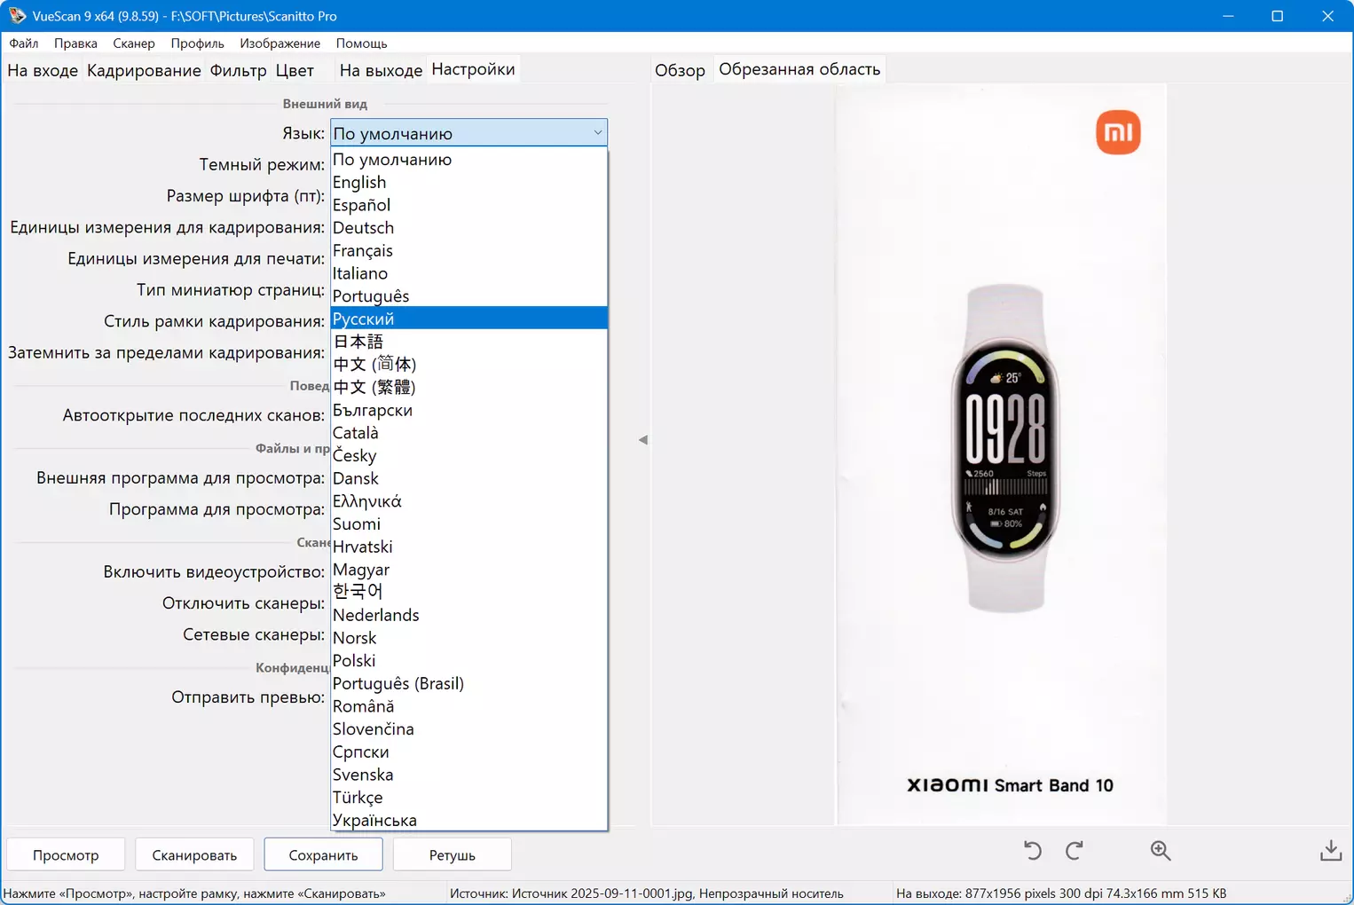Choose Suomi in the language list
1354x905 pixels.
(x=468, y=523)
